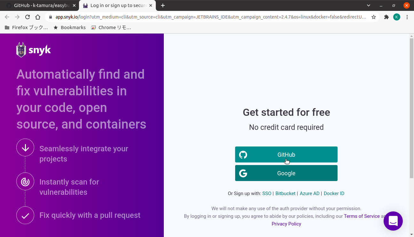
Task: Open the Intercom chat bubble
Action: pos(393,221)
